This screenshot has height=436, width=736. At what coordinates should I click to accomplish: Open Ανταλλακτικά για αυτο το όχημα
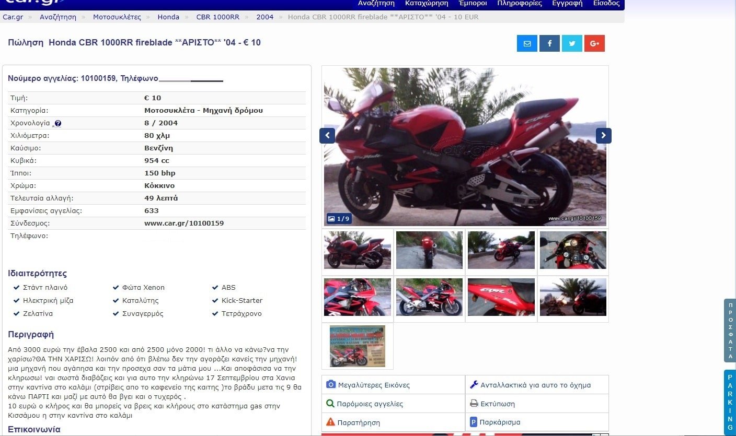tap(536, 385)
